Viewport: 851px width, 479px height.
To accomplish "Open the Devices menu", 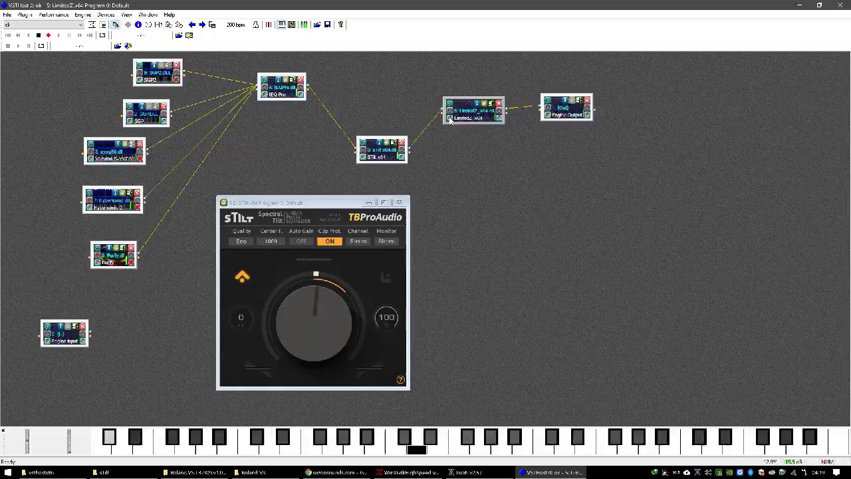I will [106, 15].
